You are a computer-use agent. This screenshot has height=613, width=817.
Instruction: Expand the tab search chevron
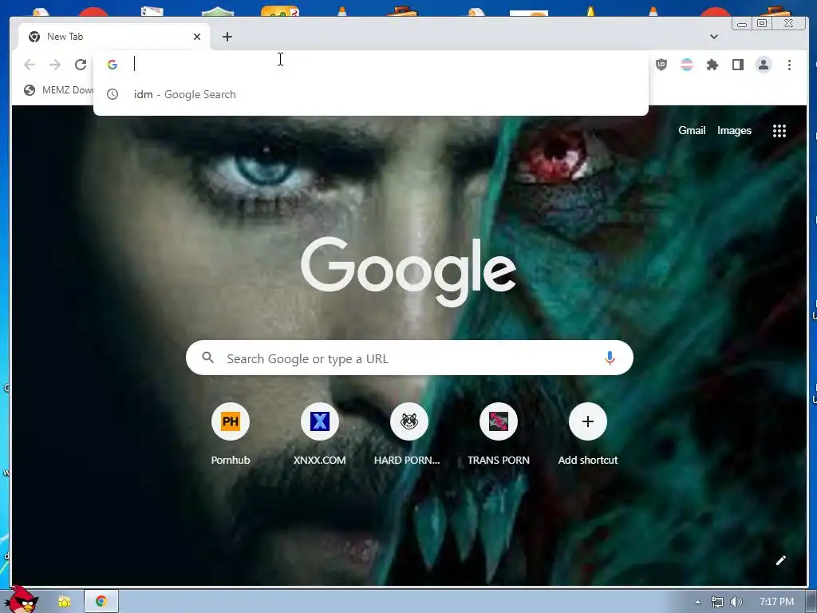pos(714,37)
